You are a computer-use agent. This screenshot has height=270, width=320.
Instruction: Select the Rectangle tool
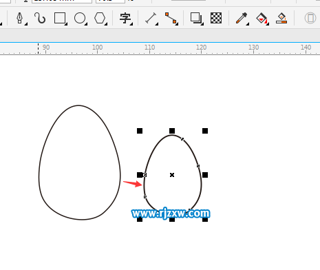pos(60,18)
